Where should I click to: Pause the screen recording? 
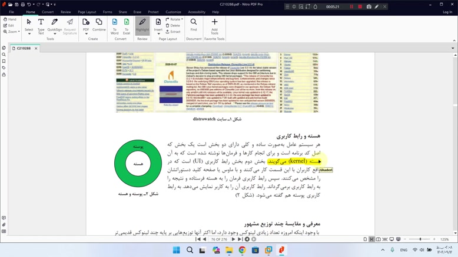click(352, 6)
